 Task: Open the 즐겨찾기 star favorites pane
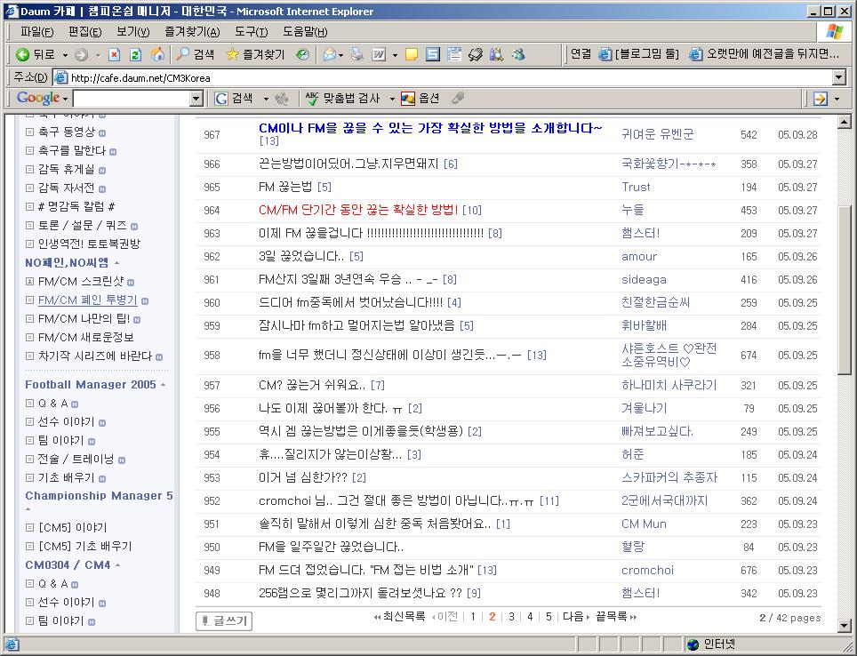pos(255,54)
